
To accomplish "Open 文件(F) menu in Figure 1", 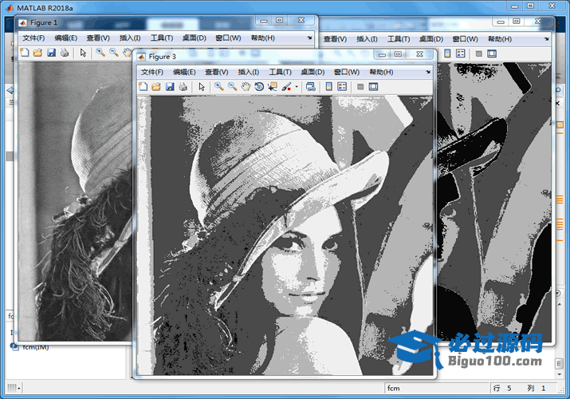I will pyautogui.click(x=33, y=38).
